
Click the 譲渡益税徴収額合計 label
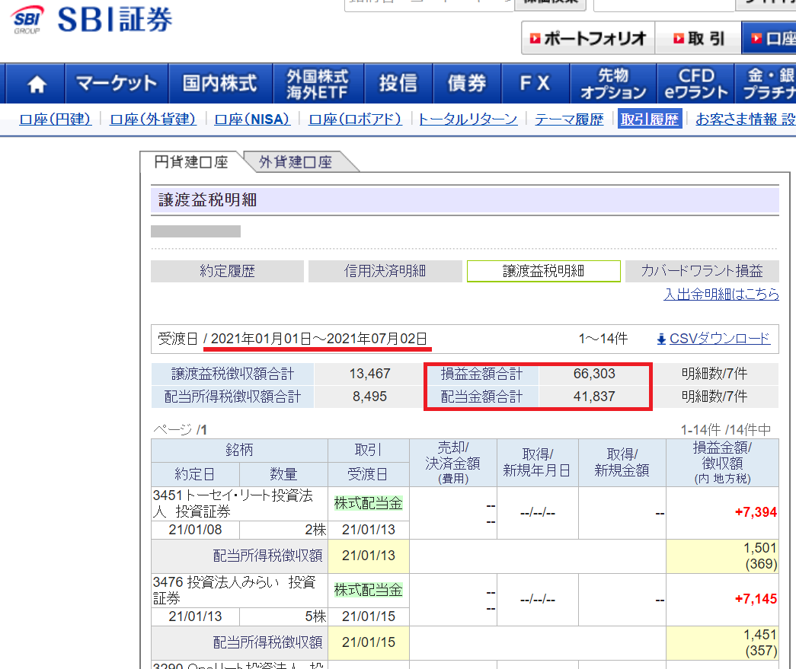click(x=232, y=374)
